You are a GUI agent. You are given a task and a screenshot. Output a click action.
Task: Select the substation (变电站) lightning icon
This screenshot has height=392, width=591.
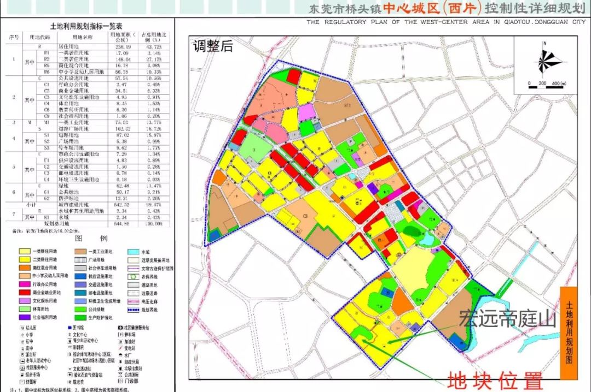tap(119, 348)
